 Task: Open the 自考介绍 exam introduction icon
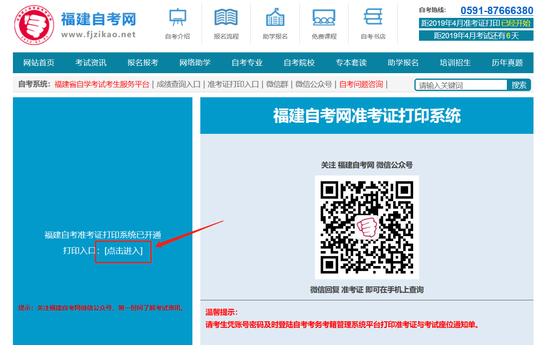[x=178, y=23]
